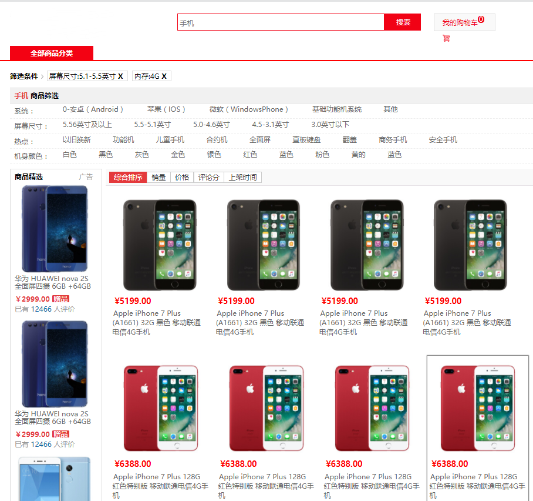
Task: Select the 儿童手机 hot filter
Action: (170, 140)
